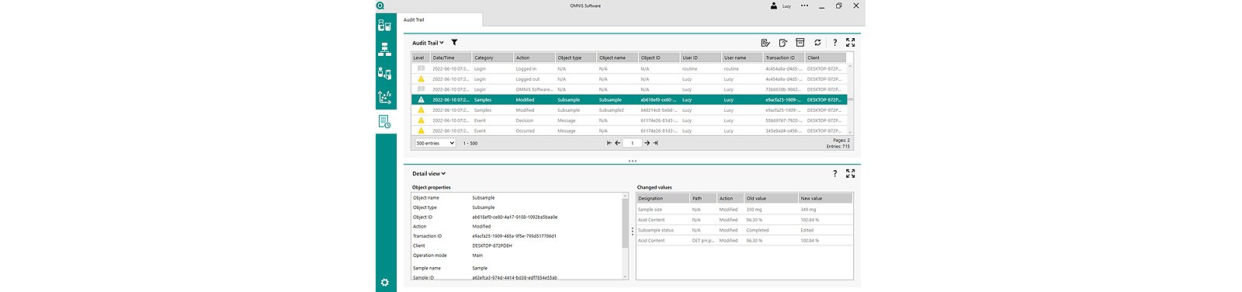This screenshot has height=292, width=1242.
Task: Go to first page of entries
Action: pyautogui.click(x=609, y=143)
